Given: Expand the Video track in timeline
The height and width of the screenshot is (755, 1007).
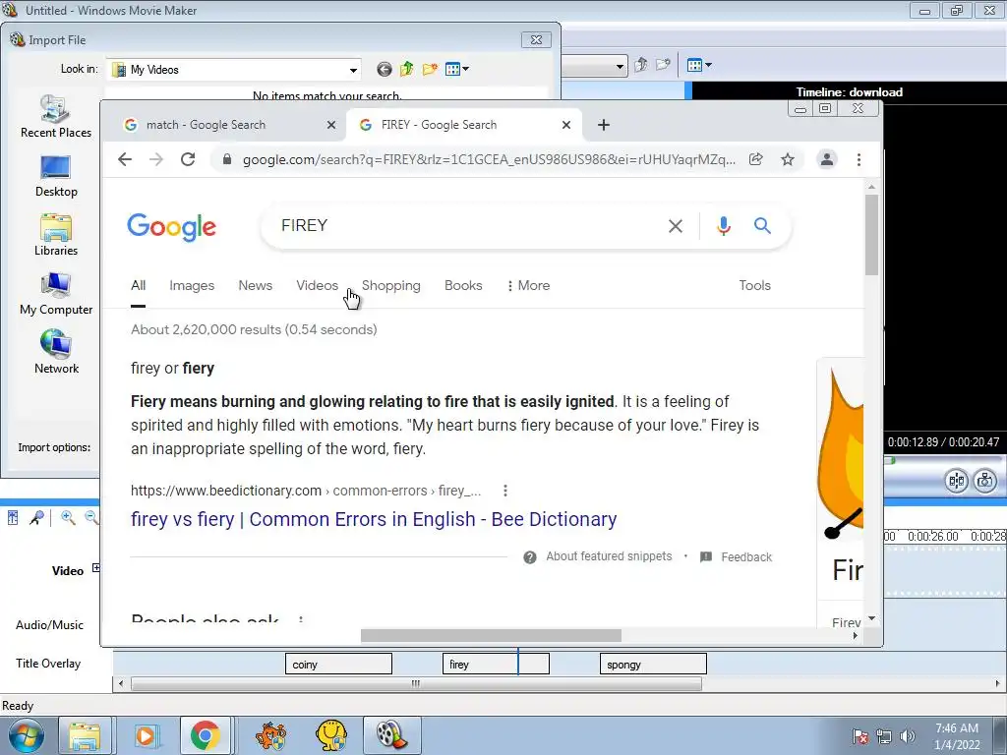Looking at the screenshot, I should coord(95,567).
